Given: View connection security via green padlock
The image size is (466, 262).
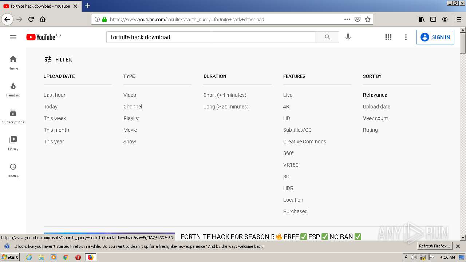Looking at the screenshot, I should click(104, 19).
